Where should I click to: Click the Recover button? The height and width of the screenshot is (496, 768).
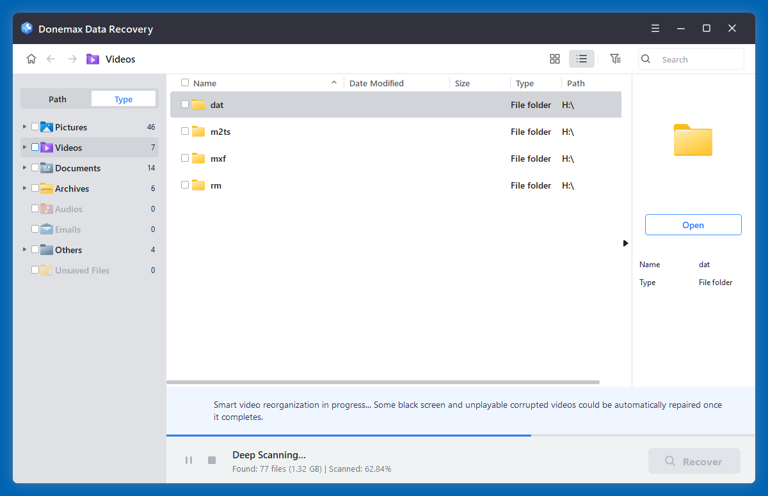pos(694,460)
